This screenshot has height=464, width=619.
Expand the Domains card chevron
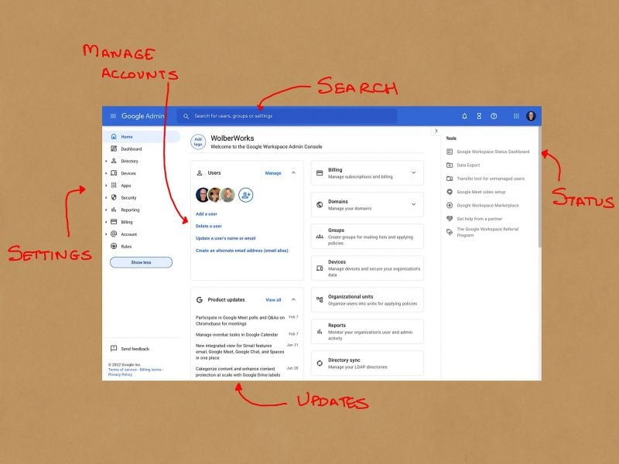tap(413, 204)
